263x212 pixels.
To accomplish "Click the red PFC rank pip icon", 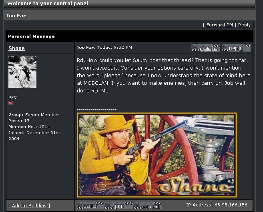I will pos(10,103).
